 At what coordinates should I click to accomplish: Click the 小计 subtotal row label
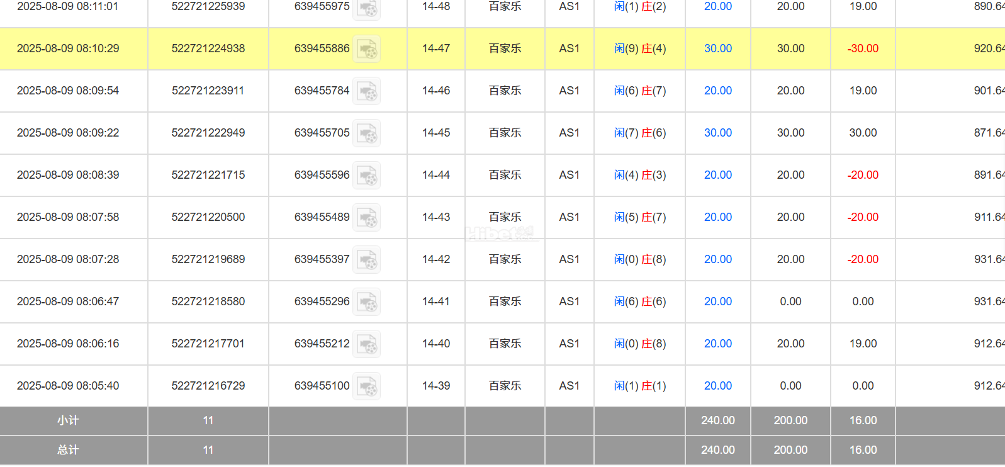(x=68, y=420)
